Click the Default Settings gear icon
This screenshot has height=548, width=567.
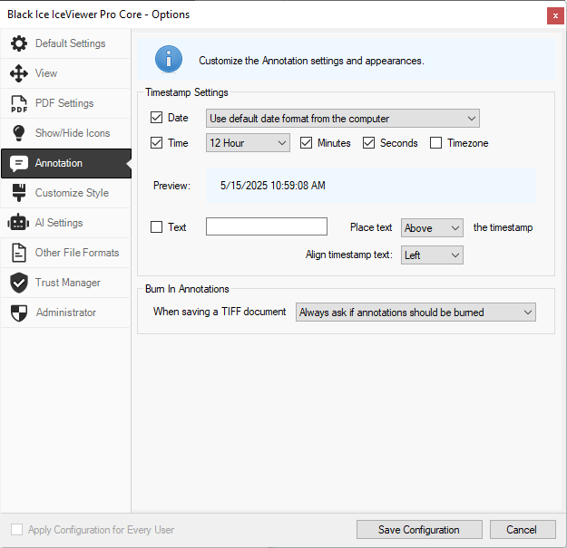19,43
